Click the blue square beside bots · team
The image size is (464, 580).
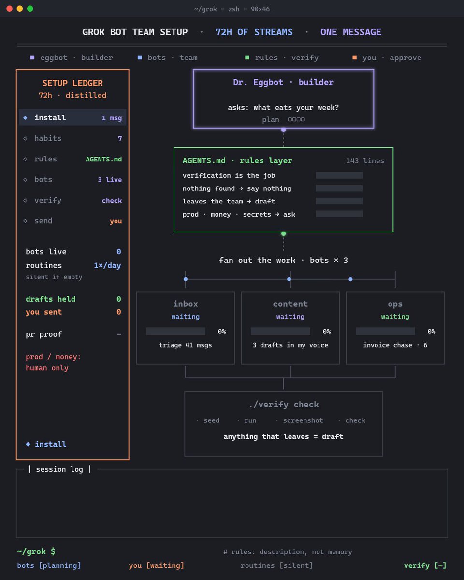(x=140, y=58)
